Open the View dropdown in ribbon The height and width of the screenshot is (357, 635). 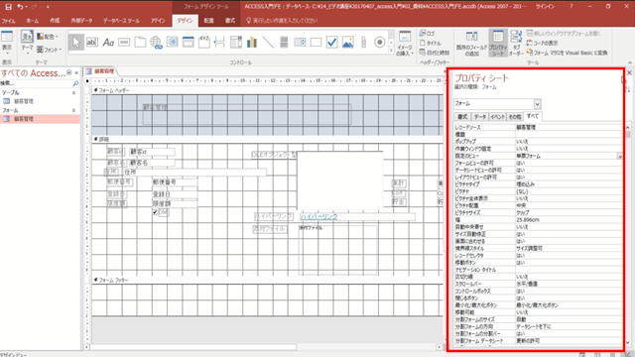[x=7, y=42]
